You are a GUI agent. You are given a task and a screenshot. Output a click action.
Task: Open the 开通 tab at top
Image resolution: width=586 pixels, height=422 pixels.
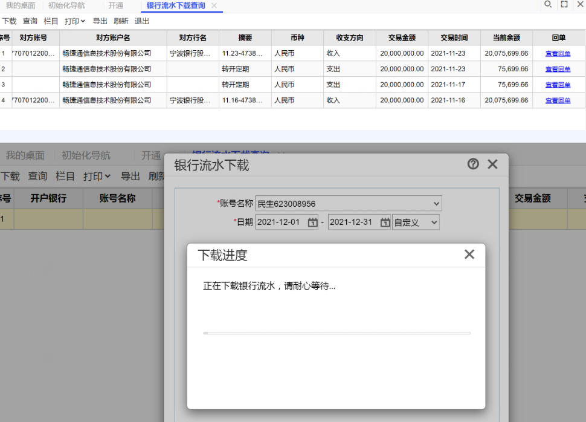click(116, 5)
